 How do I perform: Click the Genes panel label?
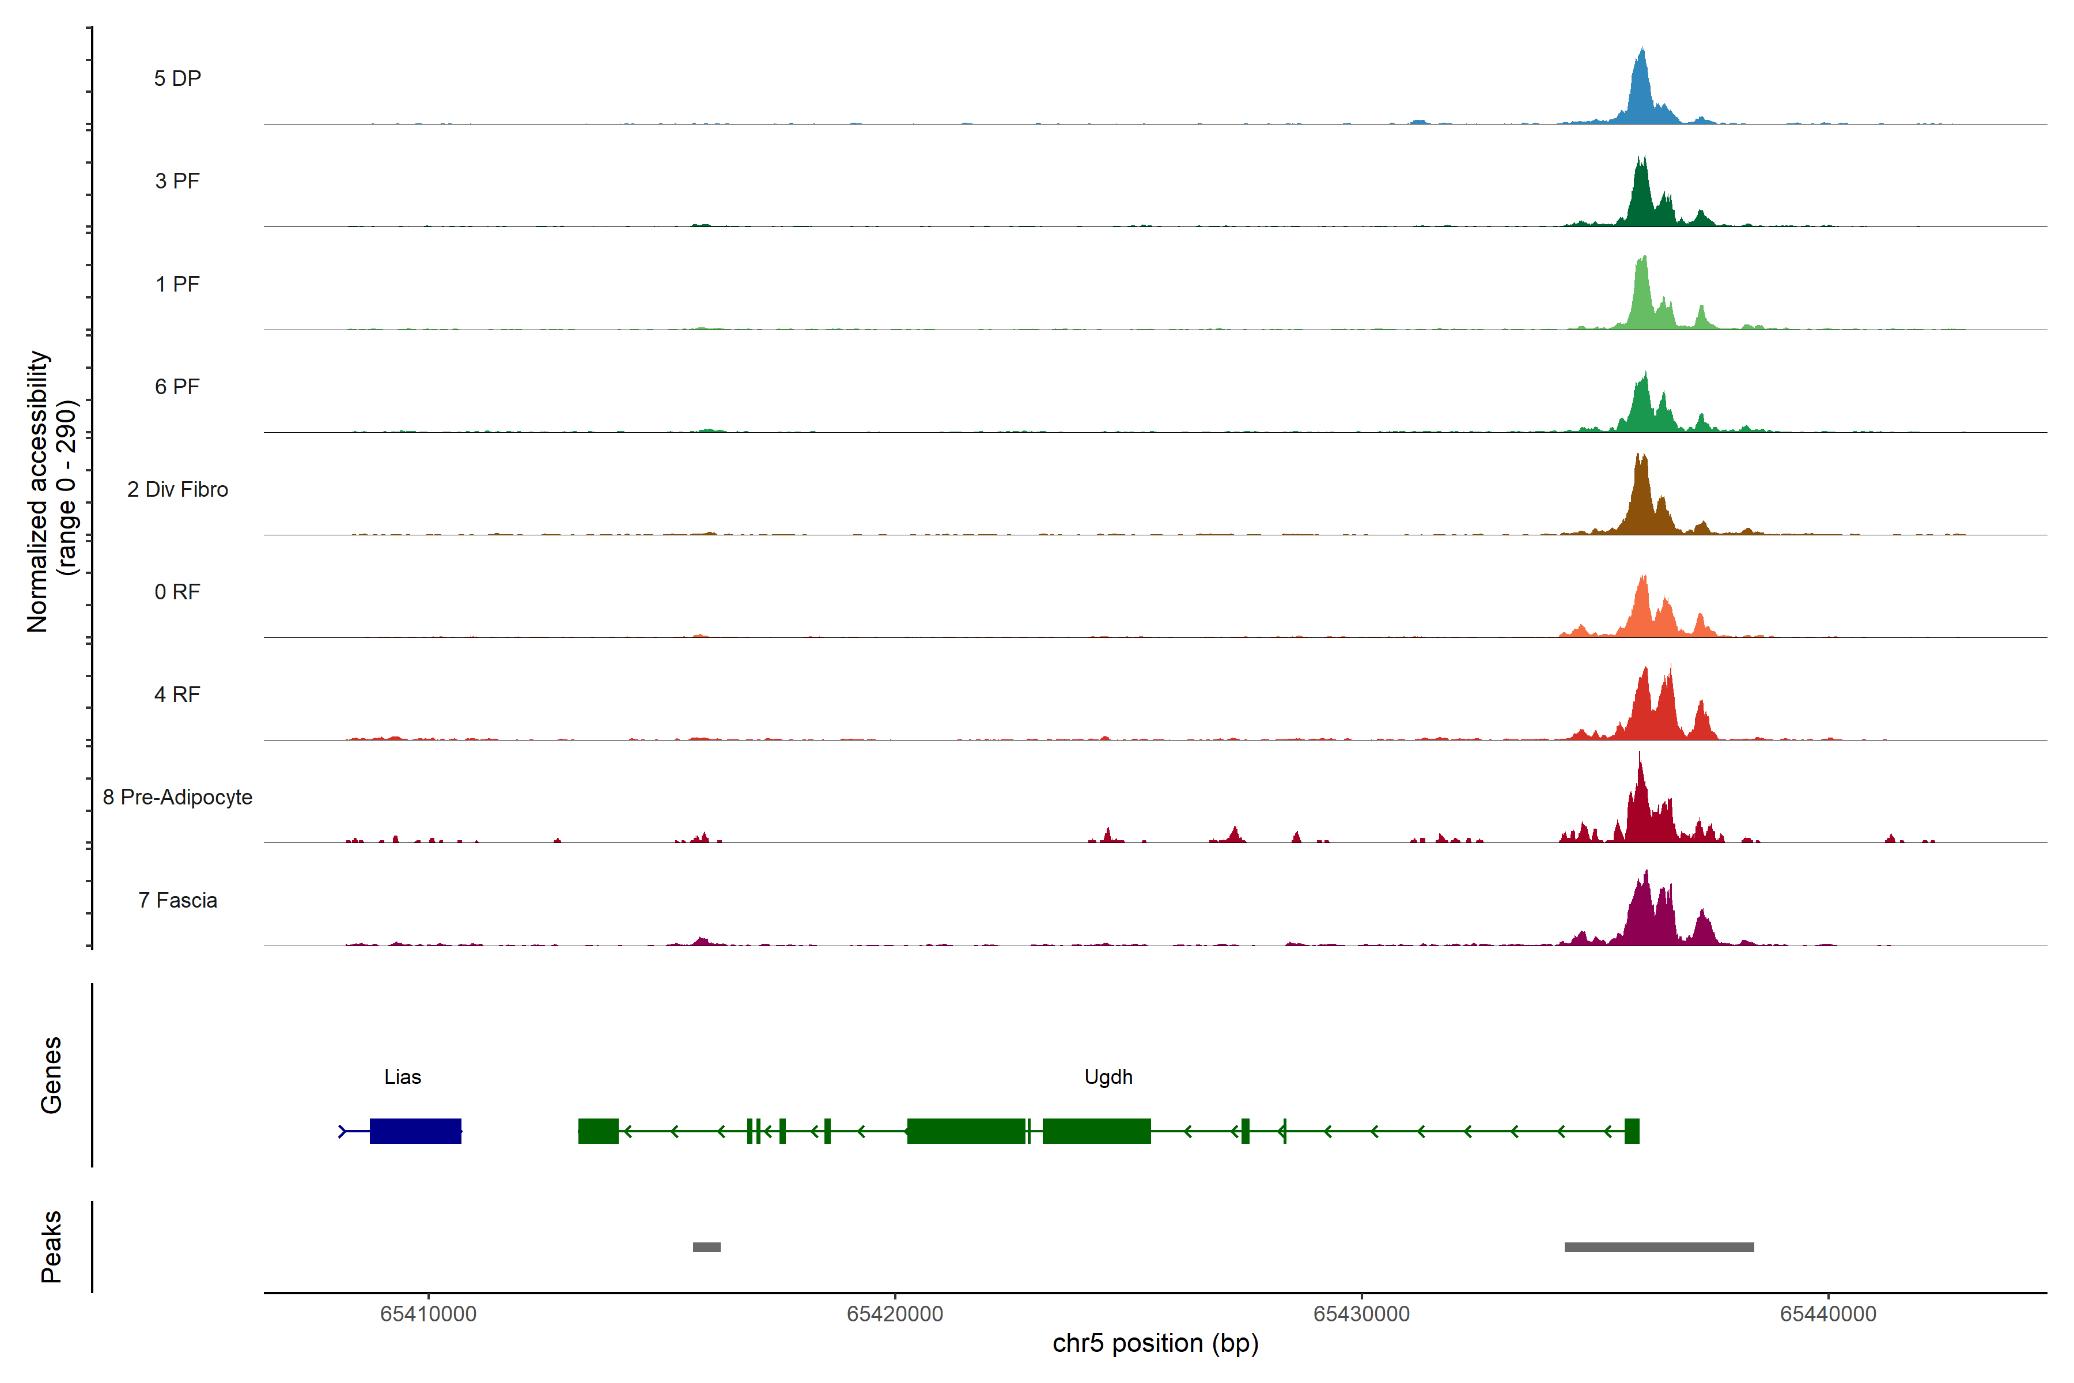tap(51, 1075)
